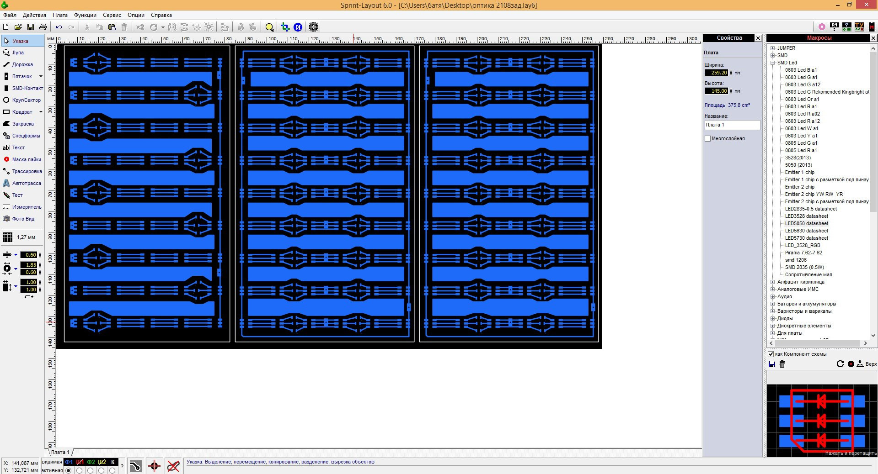
Task: Click the crossed-out loop icon in status bar
Action: click(173, 466)
